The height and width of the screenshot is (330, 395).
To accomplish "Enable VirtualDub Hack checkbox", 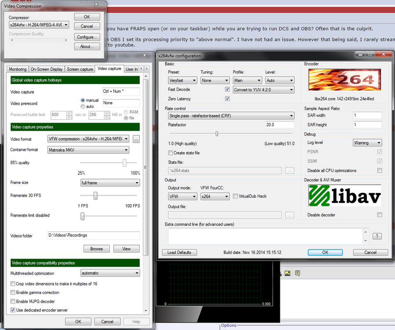I will [236, 196].
